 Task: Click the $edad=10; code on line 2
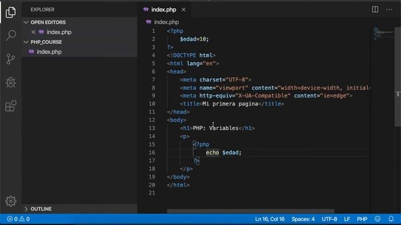coord(194,39)
